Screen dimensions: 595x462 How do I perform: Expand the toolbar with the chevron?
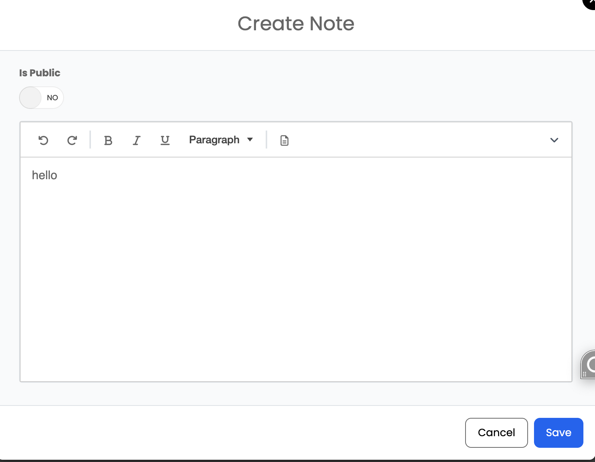point(554,140)
